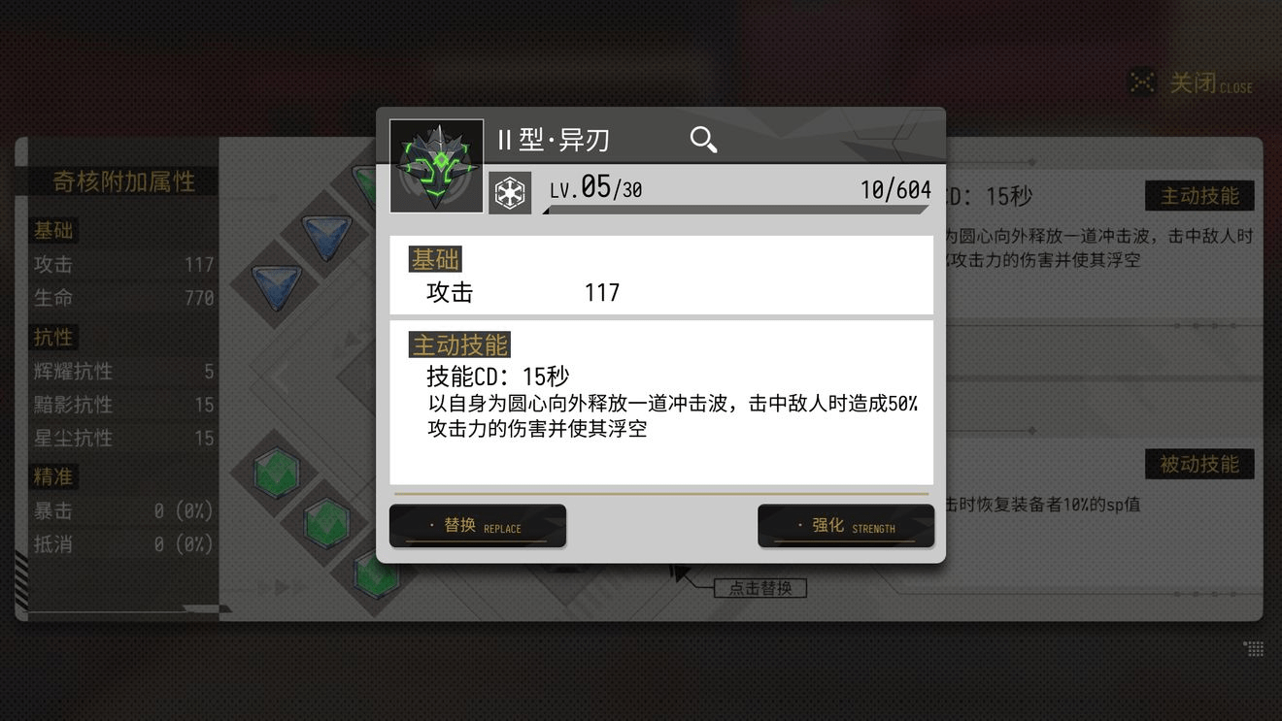Click the cross icon left of 关闭
This screenshot has height=721, width=1282.
1142,83
